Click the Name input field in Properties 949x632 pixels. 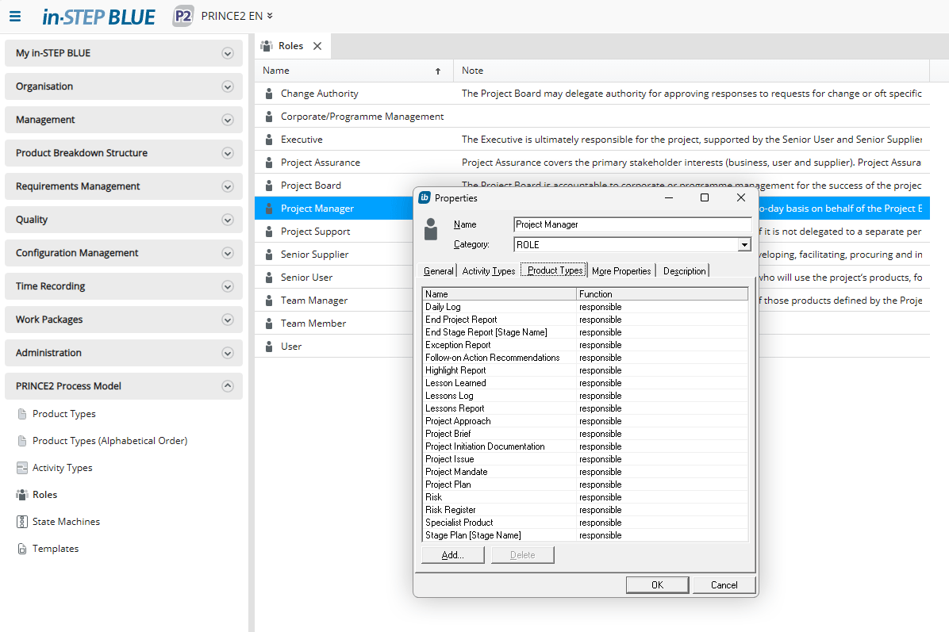[x=632, y=224]
